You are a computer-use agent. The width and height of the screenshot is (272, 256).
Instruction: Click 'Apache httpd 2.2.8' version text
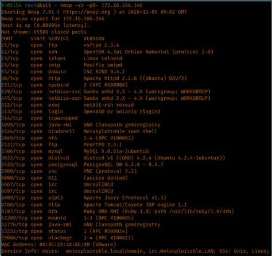click(110, 78)
